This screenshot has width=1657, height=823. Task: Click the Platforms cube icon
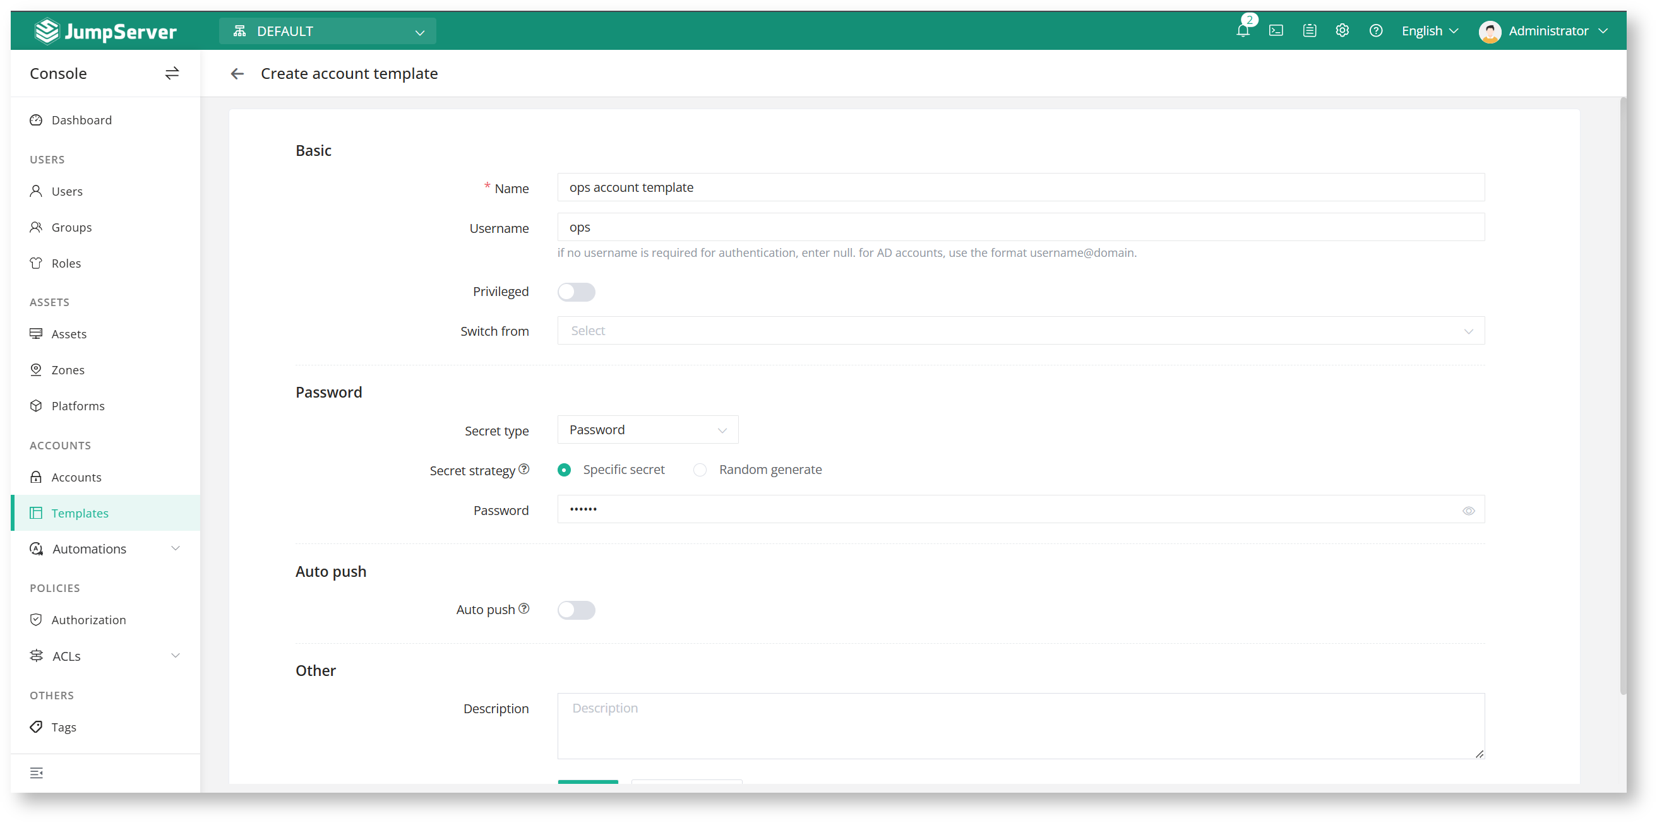coord(36,406)
